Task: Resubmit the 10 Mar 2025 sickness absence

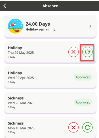Action: pyautogui.click(x=87, y=127)
